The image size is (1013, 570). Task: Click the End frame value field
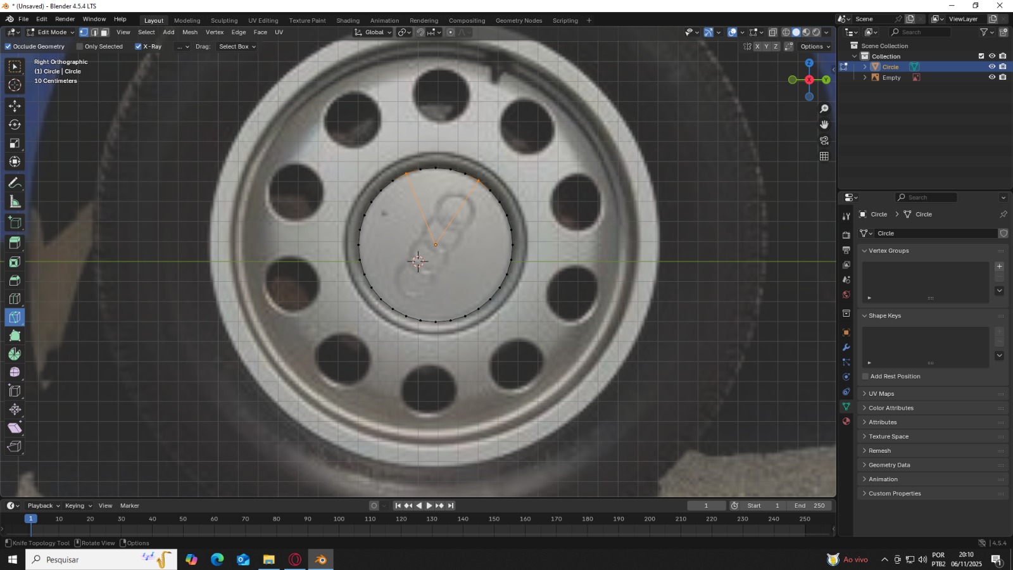pyautogui.click(x=810, y=506)
